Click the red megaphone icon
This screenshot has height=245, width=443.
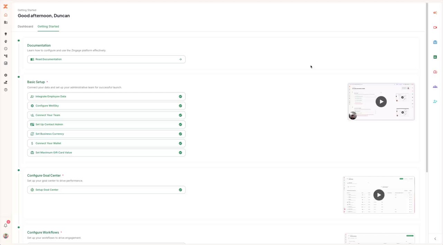[x=435, y=12]
